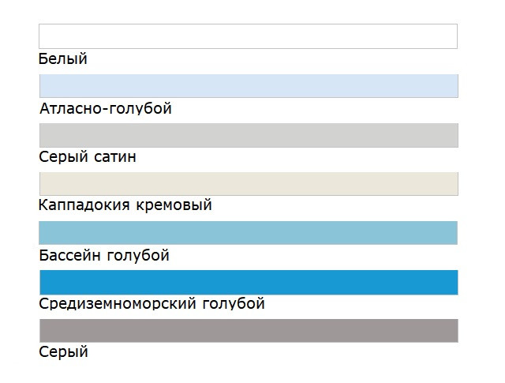Click the "Средиземноморский голубой" text label
Screen dimensions: 505x383
[x=151, y=304]
